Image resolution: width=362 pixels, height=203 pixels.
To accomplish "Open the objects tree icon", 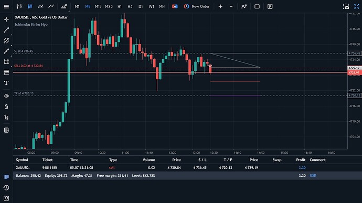I will tap(6, 117).
